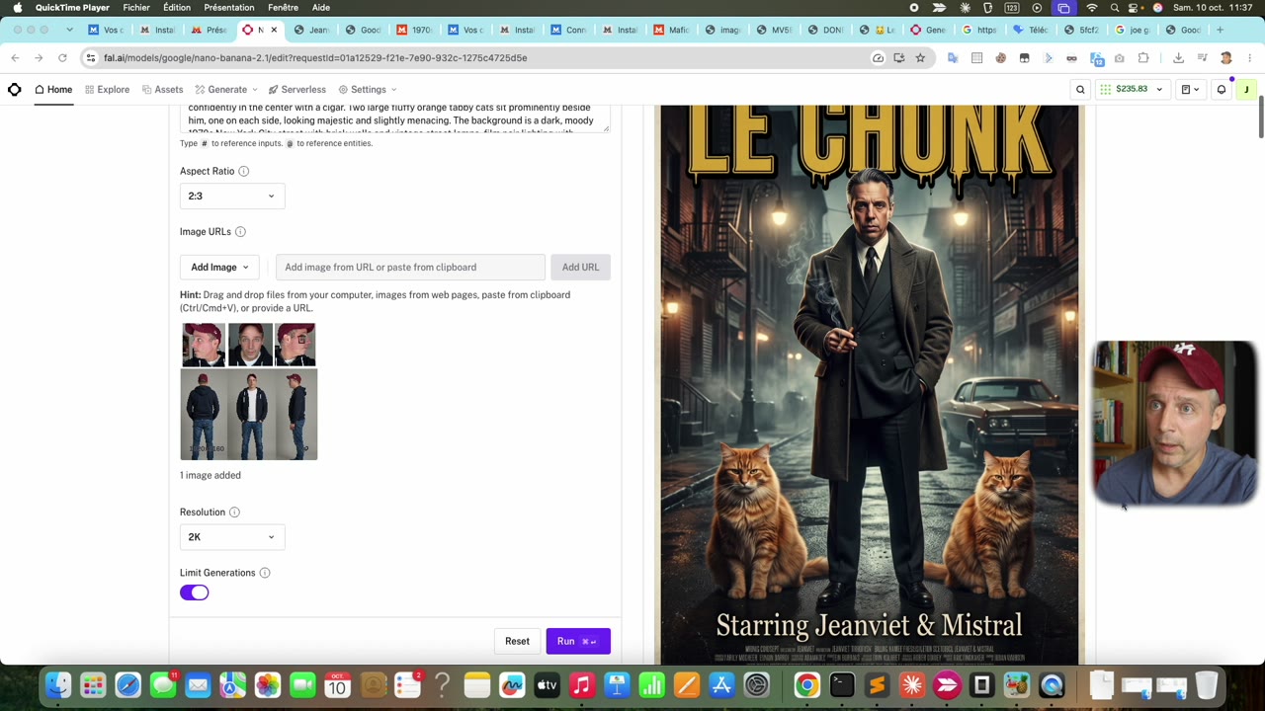Click the fal.ai logo icon
1265x711 pixels.
[x=15, y=89]
